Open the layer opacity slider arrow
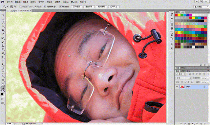210x125 pixels. pos(208,78)
